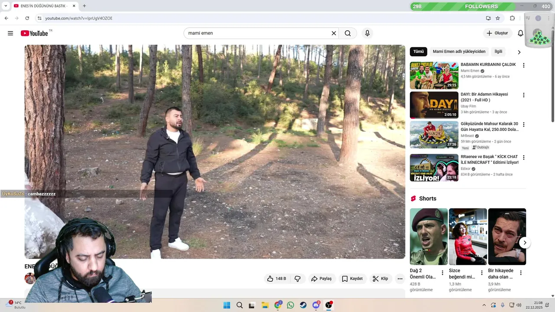
Task: Click the Mami Emen channel name
Action: point(470,71)
